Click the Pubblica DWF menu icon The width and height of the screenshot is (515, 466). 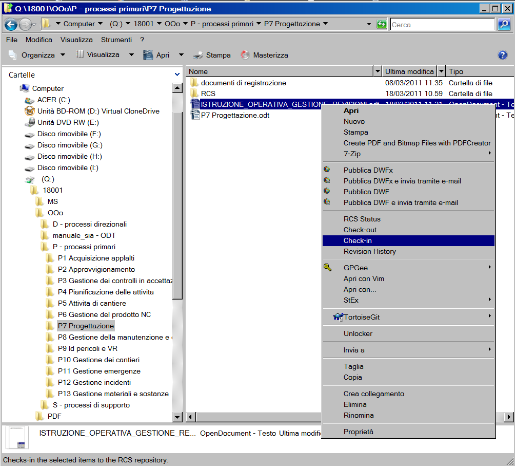click(x=327, y=191)
